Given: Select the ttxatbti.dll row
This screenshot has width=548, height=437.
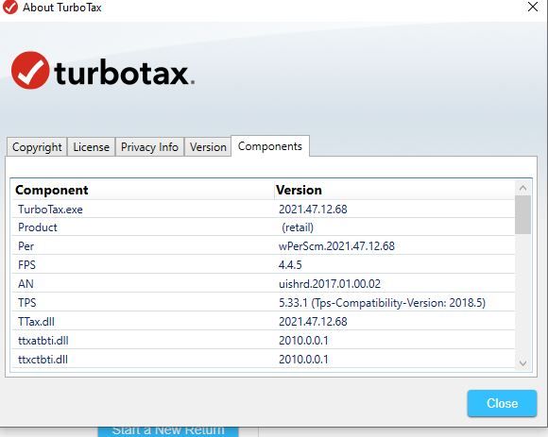Looking at the screenshot, I should pyautogui.click(x=264, y=340).
